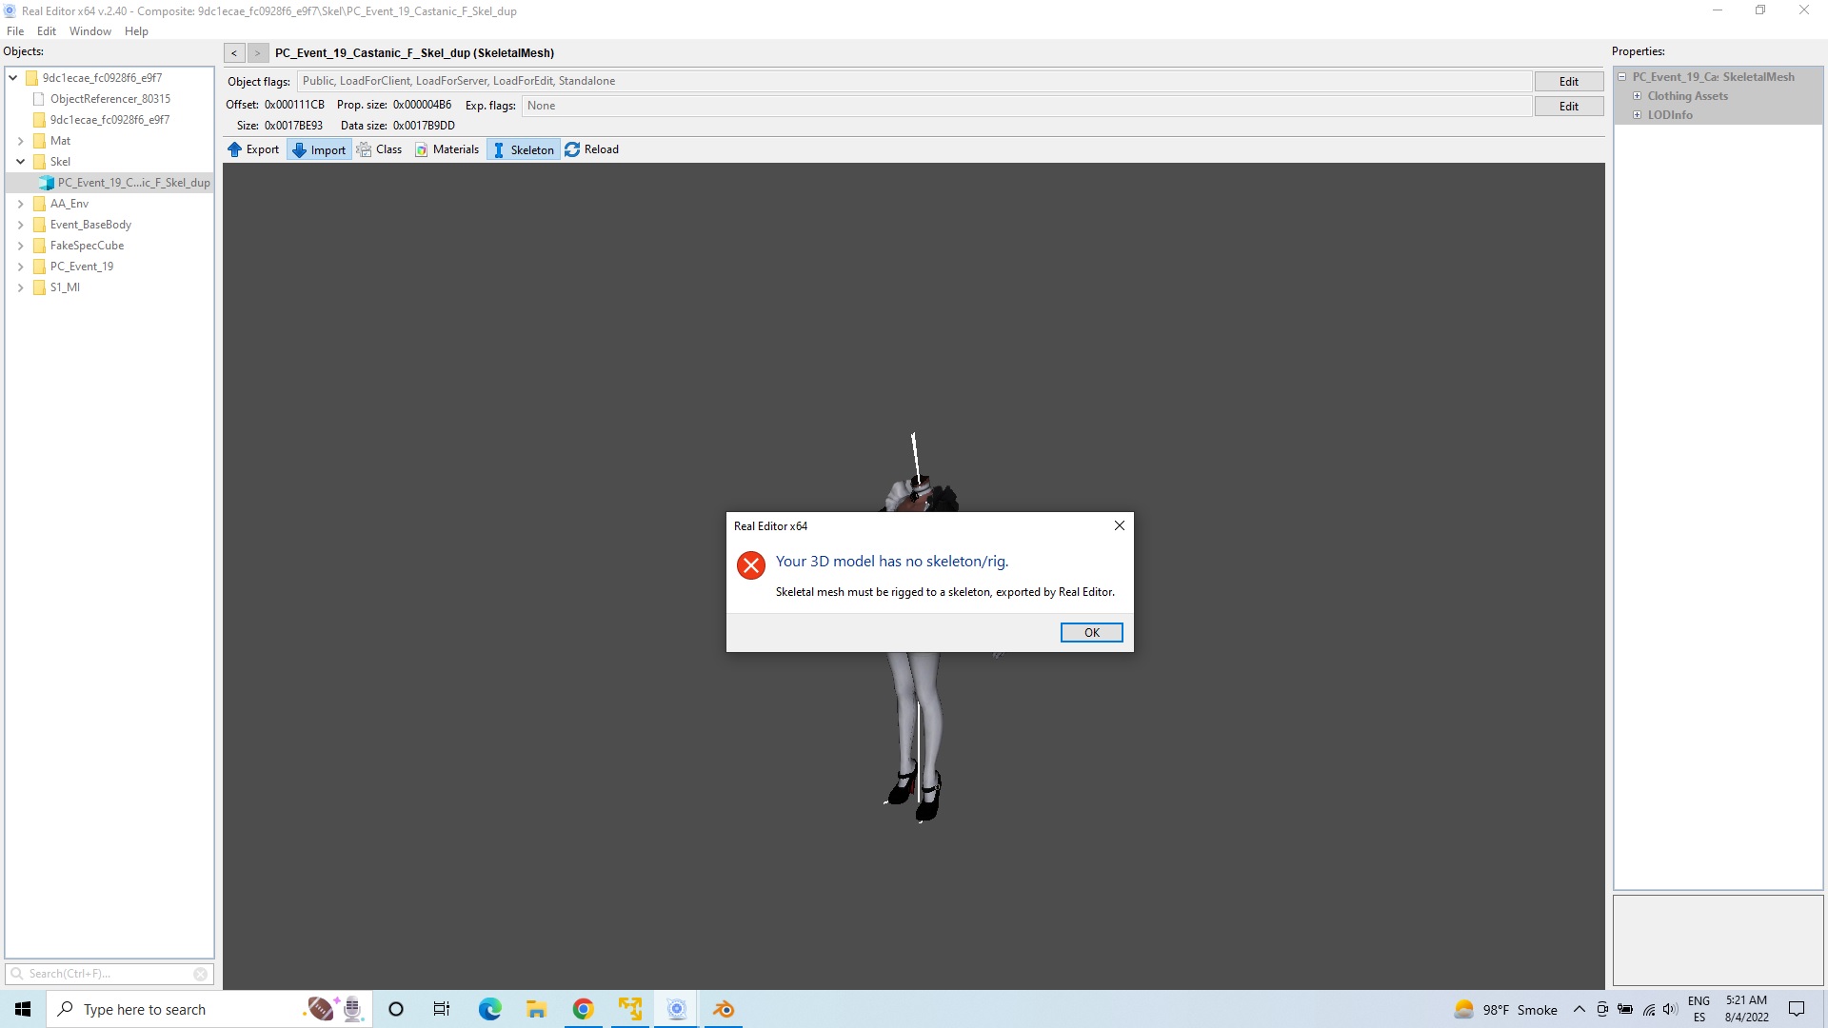This screenshot has height=1028, width=1828.
Task: Click the clear search icon
Action: (x=201, y=974)
